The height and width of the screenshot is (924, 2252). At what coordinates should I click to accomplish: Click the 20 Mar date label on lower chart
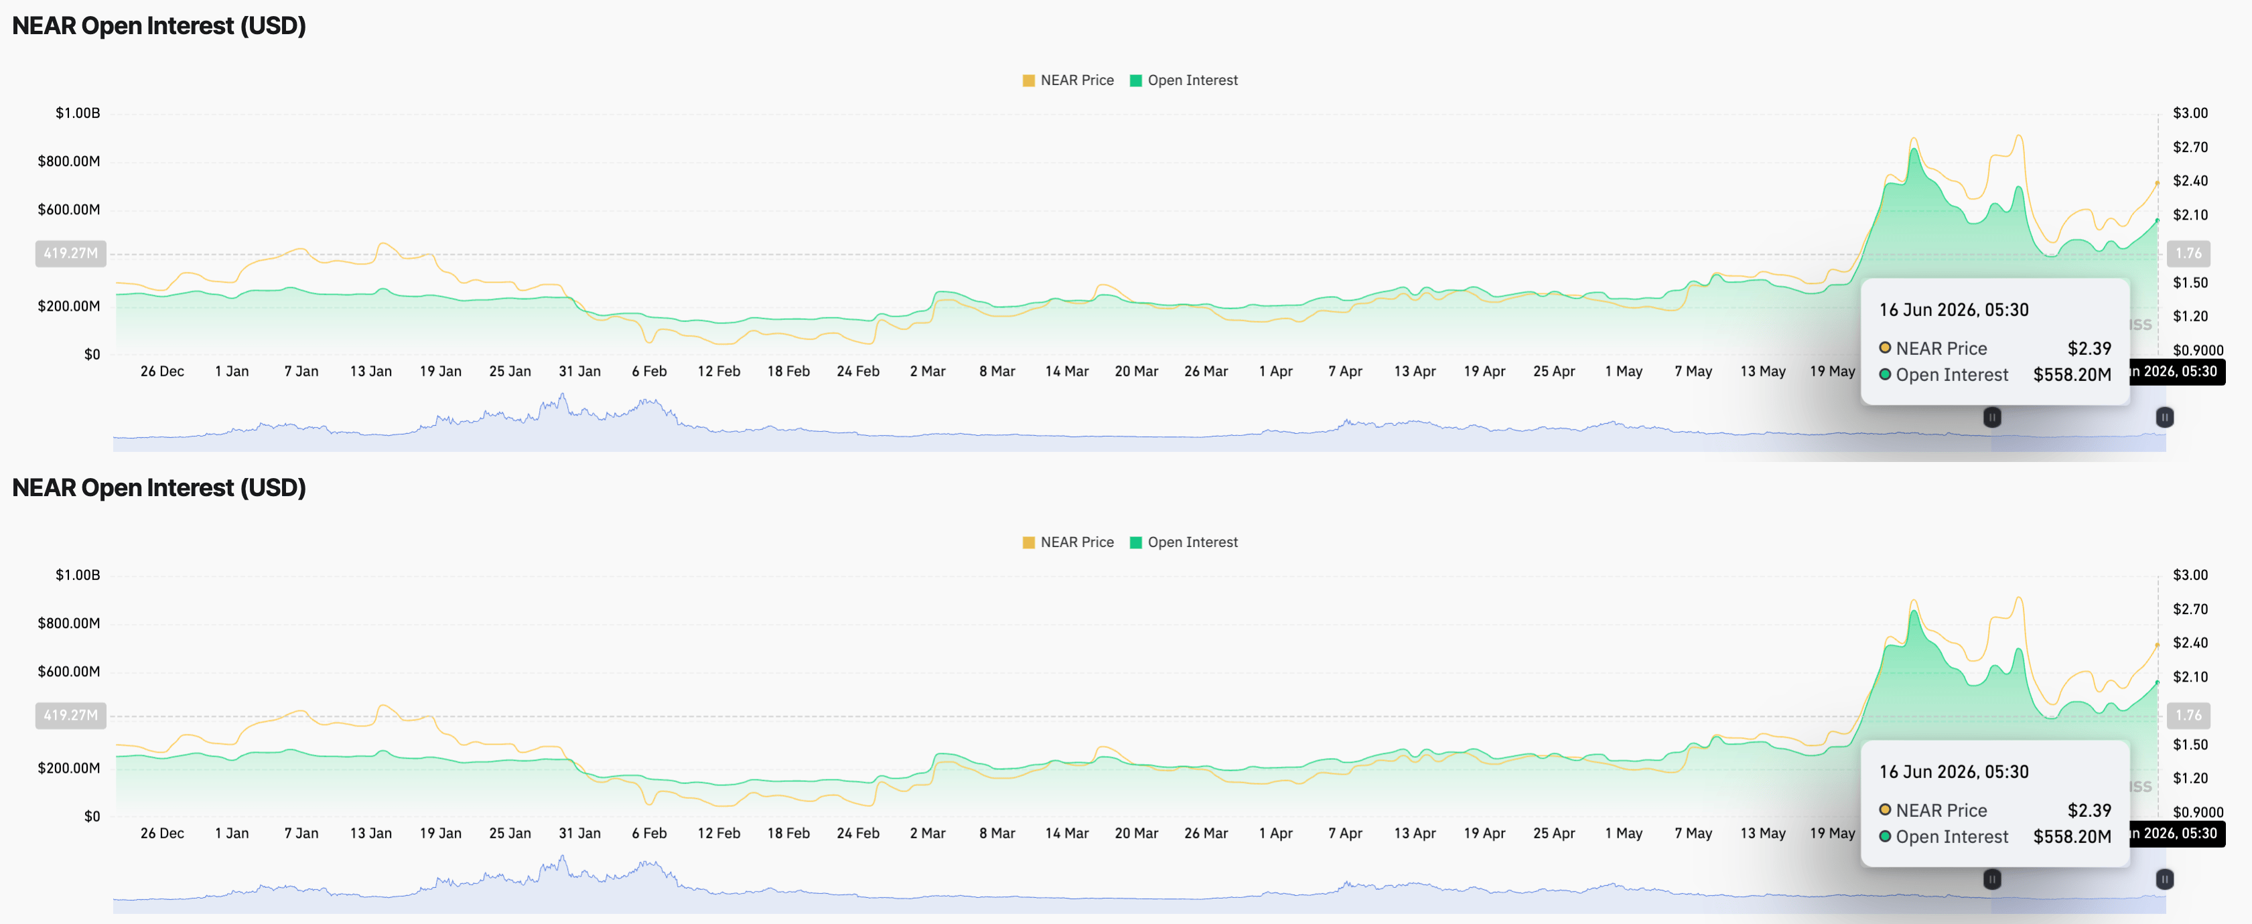(x=1137, y=833)
